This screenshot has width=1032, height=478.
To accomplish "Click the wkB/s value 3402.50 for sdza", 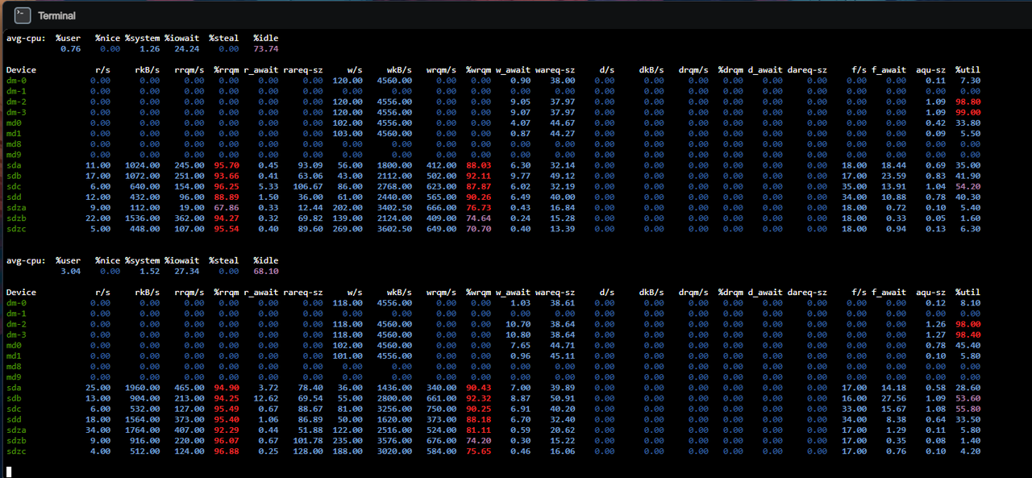I will point(395,208).
